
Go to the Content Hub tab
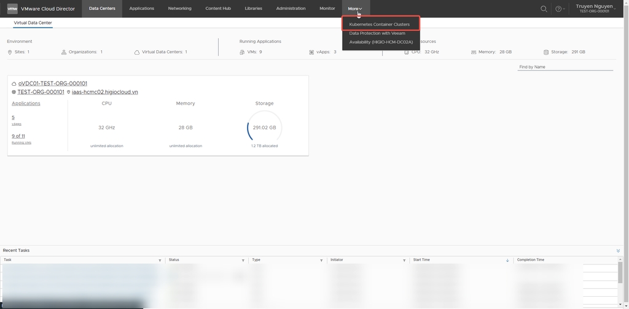tap(218, 9)
